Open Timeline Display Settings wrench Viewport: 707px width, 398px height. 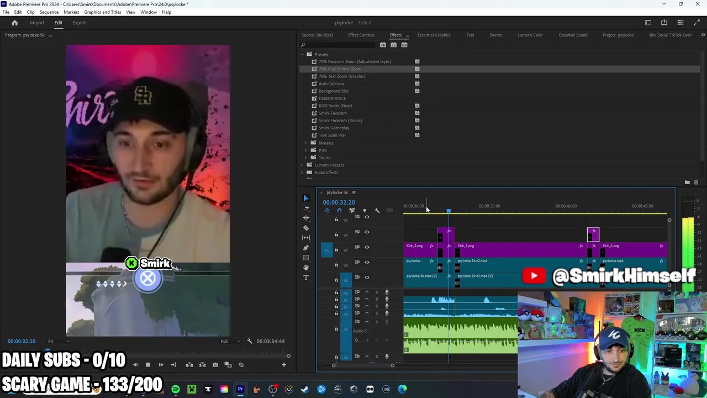377,211
